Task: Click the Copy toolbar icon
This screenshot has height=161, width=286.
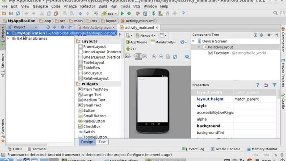Action: coord(49,13)
